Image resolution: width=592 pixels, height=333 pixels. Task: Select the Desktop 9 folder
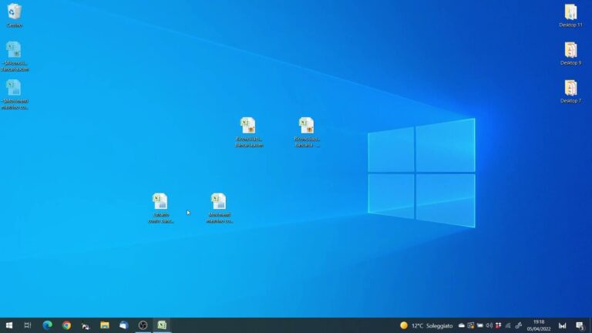coord(570,53)
